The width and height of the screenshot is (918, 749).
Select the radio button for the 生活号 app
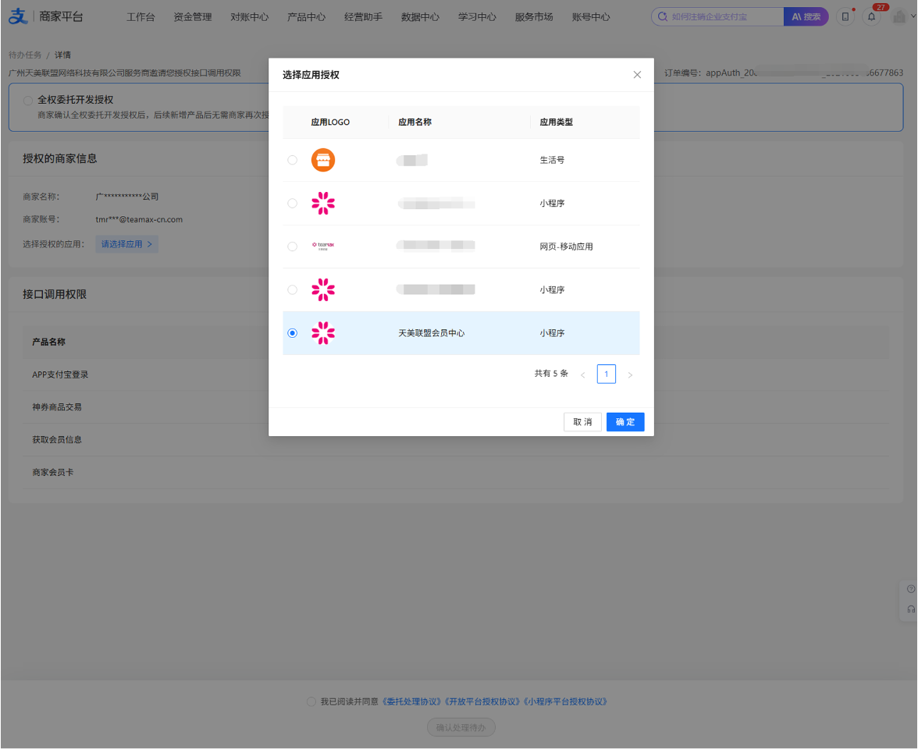[292, 160]
